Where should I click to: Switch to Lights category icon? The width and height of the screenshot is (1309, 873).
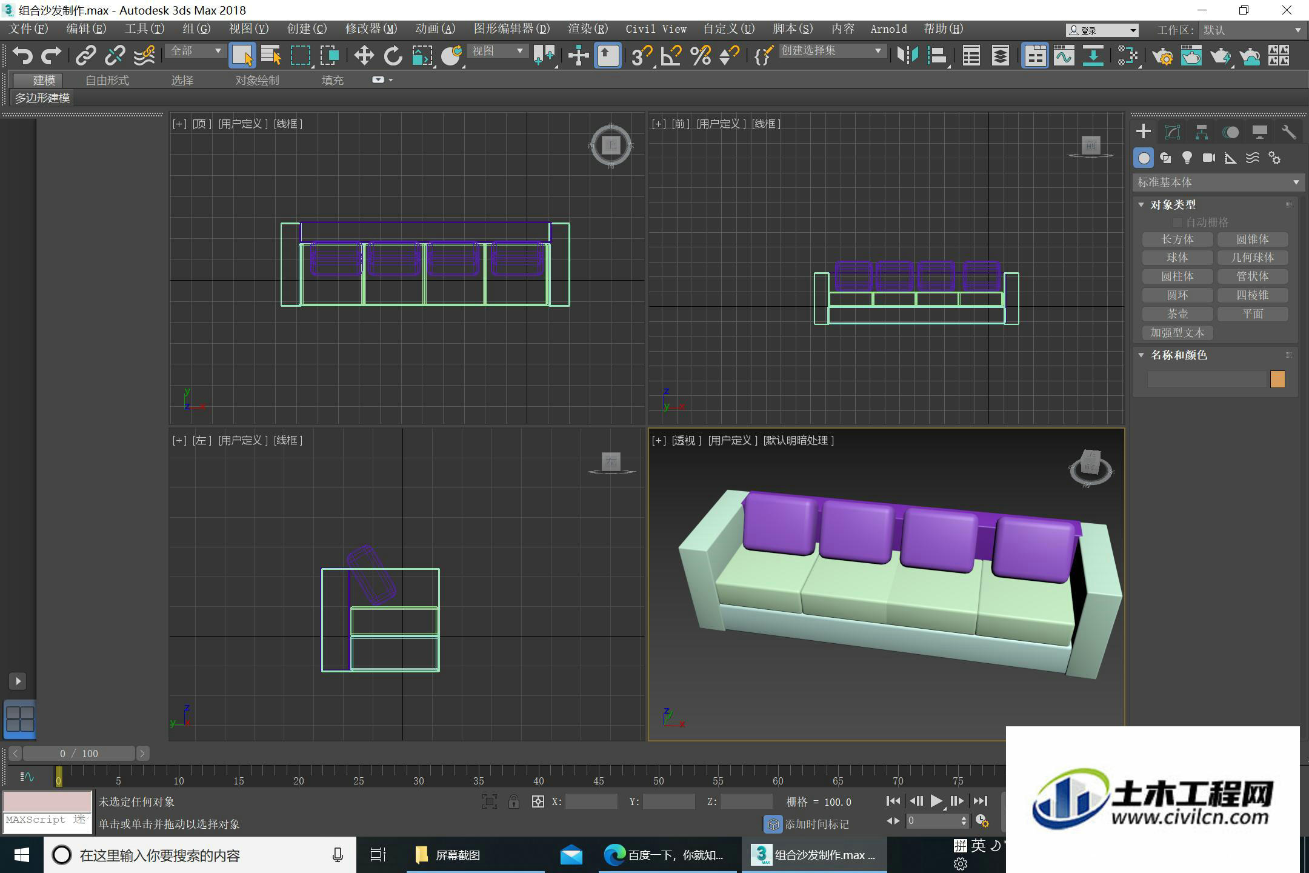click(1187, 158)
